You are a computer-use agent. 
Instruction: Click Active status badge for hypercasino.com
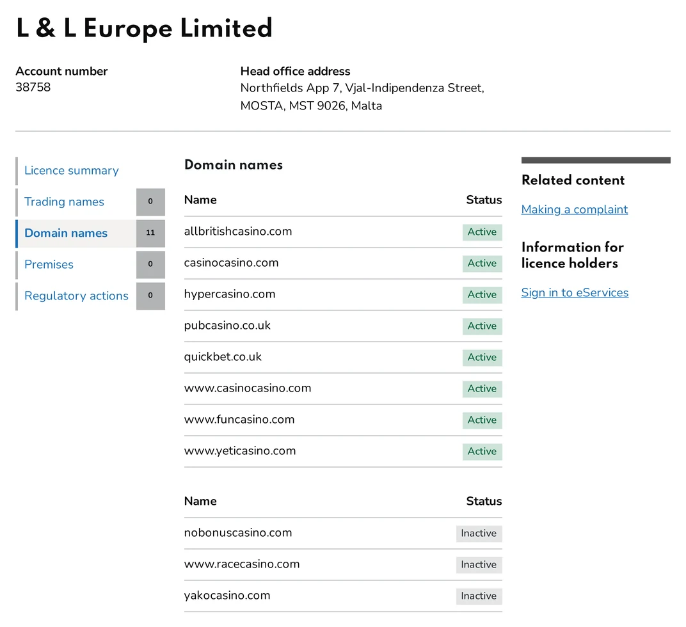[482, 295]
